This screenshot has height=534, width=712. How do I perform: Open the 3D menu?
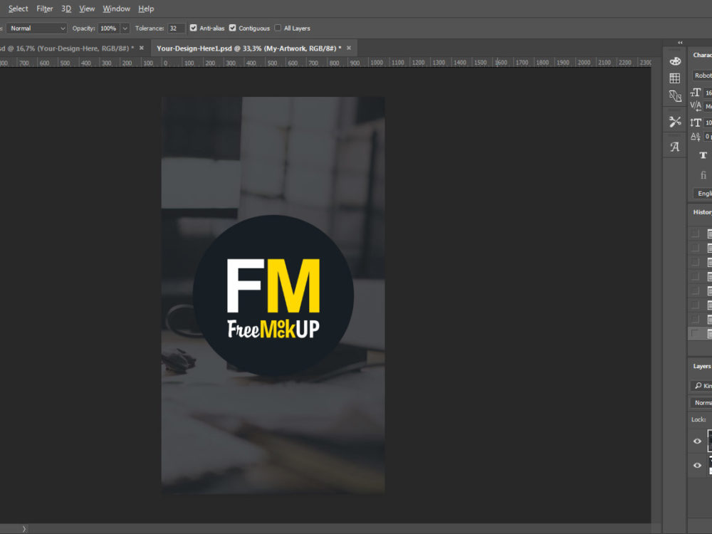click(x=66, y=9)
